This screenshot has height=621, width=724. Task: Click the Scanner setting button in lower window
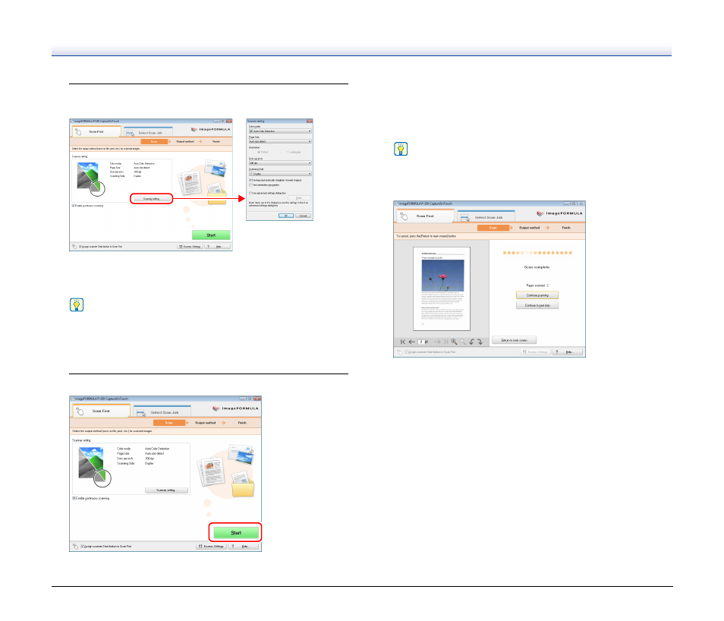[x=167, y=490]
